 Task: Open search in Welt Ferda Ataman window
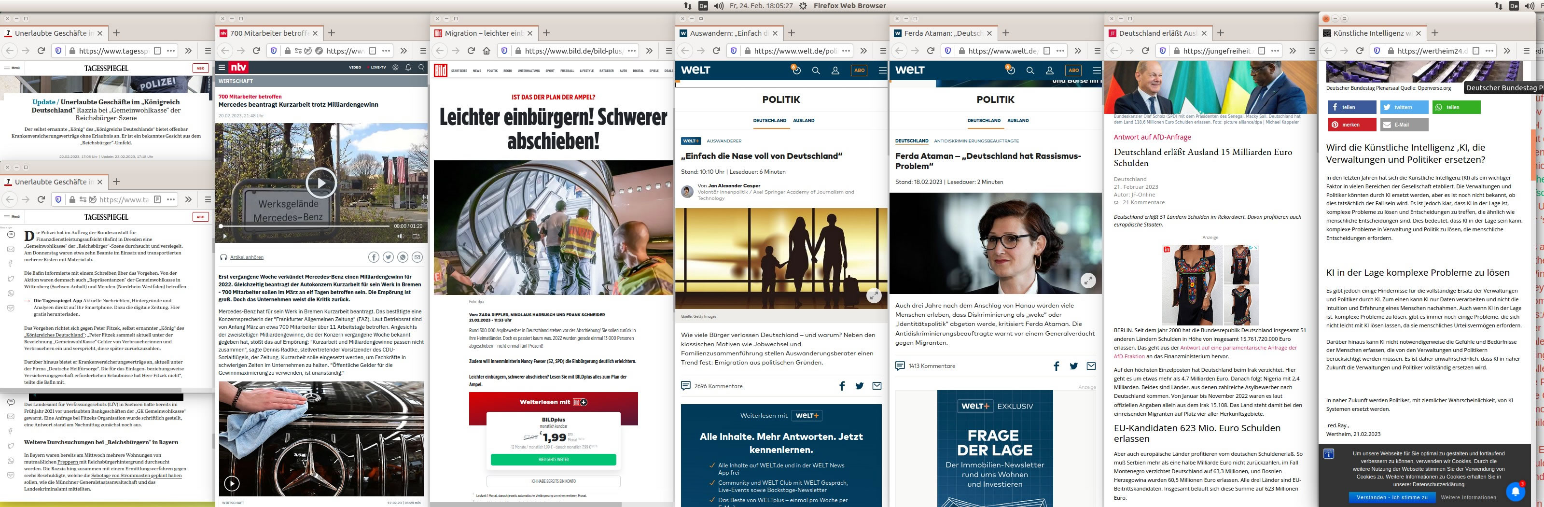click(1030, 70)
